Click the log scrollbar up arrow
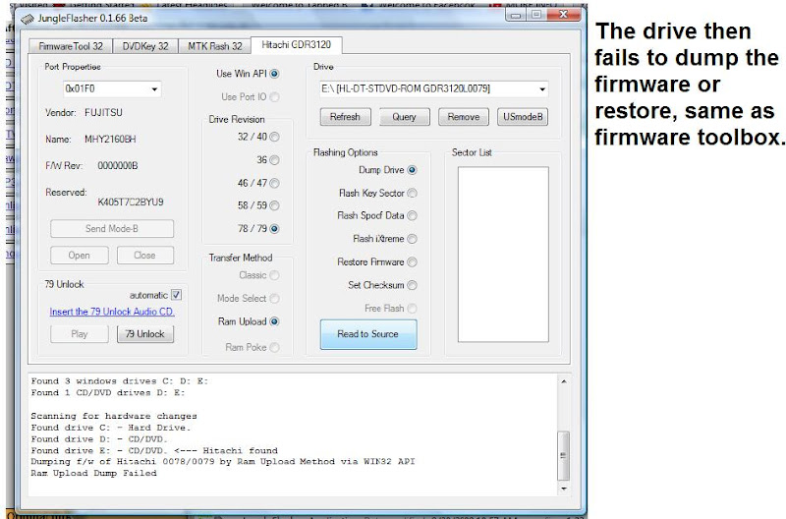 pyautogui.click(x=564, y=381)
